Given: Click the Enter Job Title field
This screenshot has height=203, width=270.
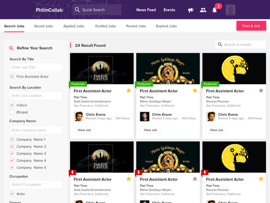Looking at the screenshot, I should click(x=36, y=67).
